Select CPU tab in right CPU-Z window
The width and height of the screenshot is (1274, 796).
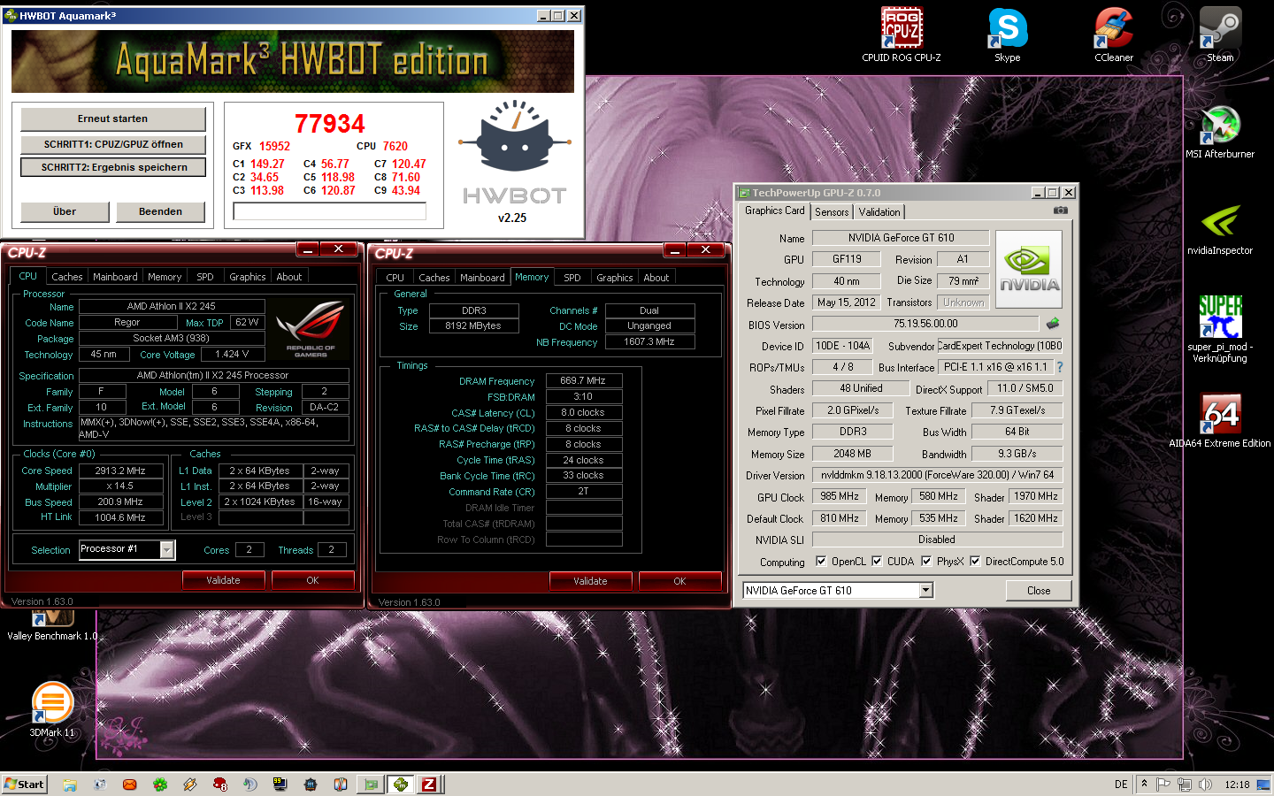tap(395, 278)
